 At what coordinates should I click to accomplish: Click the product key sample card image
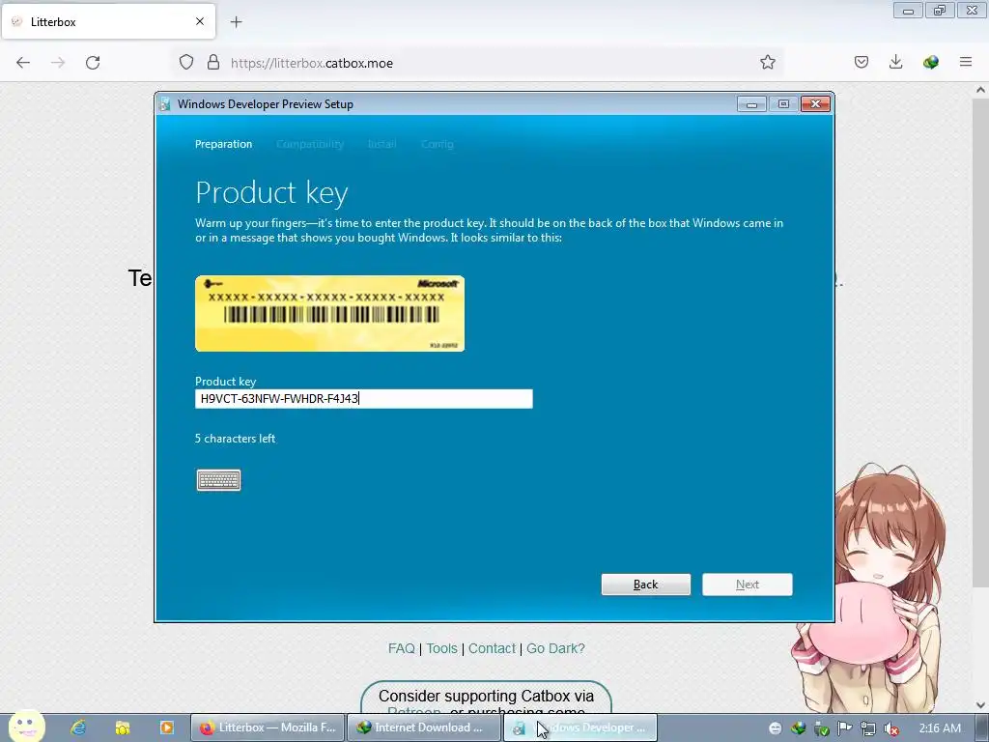[x=330, y=314]
